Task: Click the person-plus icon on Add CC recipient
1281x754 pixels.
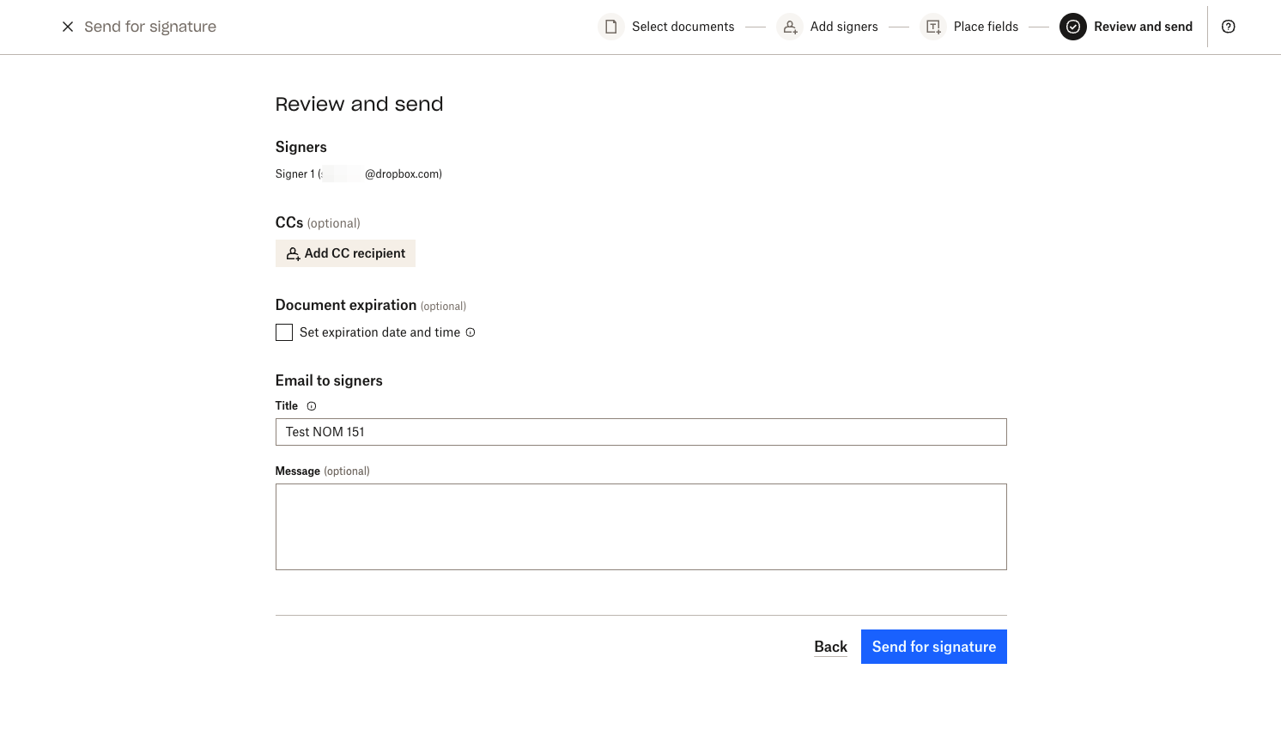Action: [293, 252]
